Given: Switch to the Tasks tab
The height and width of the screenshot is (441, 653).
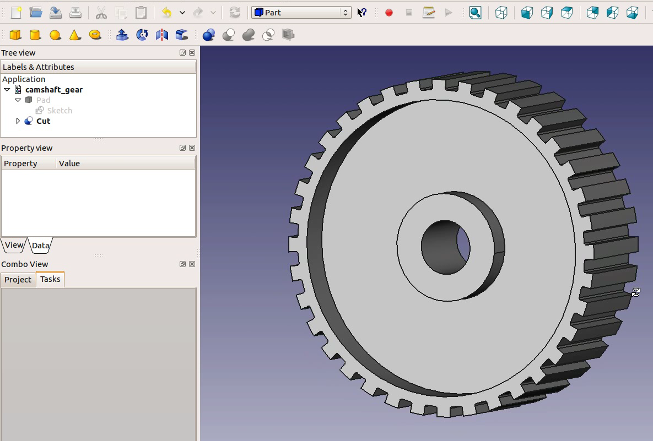Looking at the screenshot, I should tap(50, 279).
